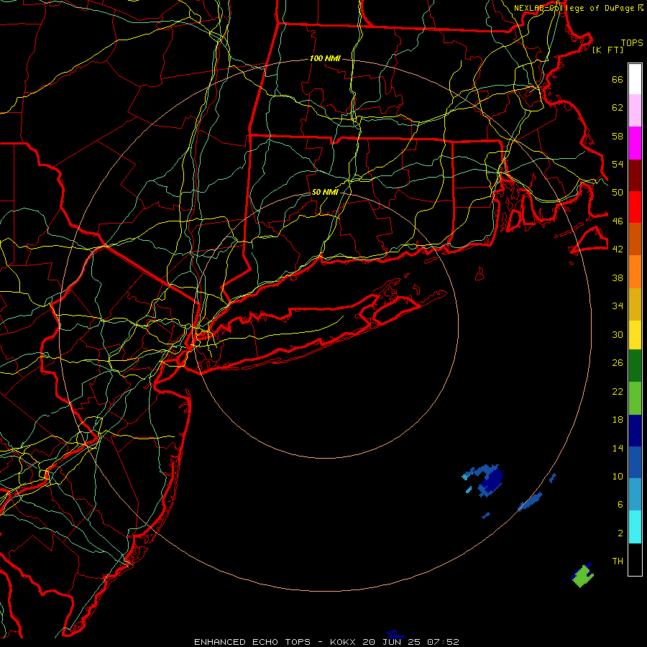The image size is (647, 647).
Task: Click the orange 38-42 kft legend swatch
Action: 635,272
